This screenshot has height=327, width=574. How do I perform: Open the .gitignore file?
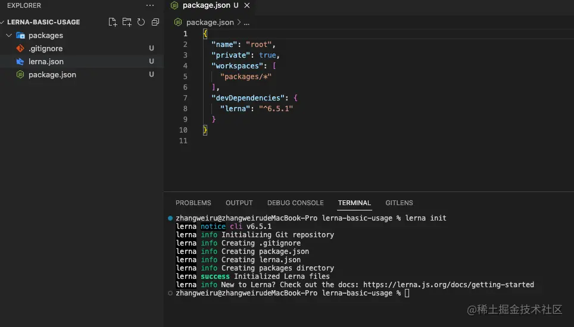pos(45,48)
